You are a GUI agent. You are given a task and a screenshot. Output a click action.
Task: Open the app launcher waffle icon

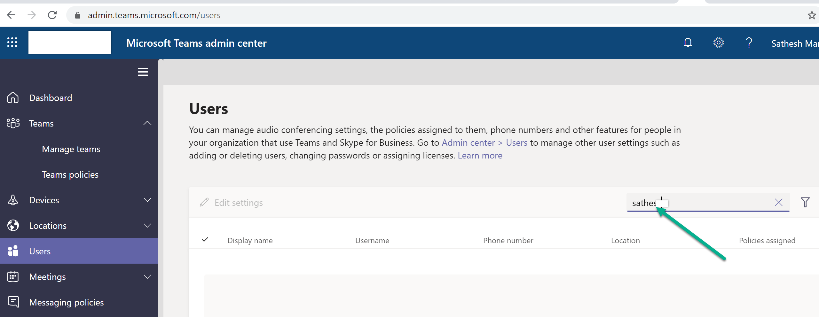[x=12, y=42]
